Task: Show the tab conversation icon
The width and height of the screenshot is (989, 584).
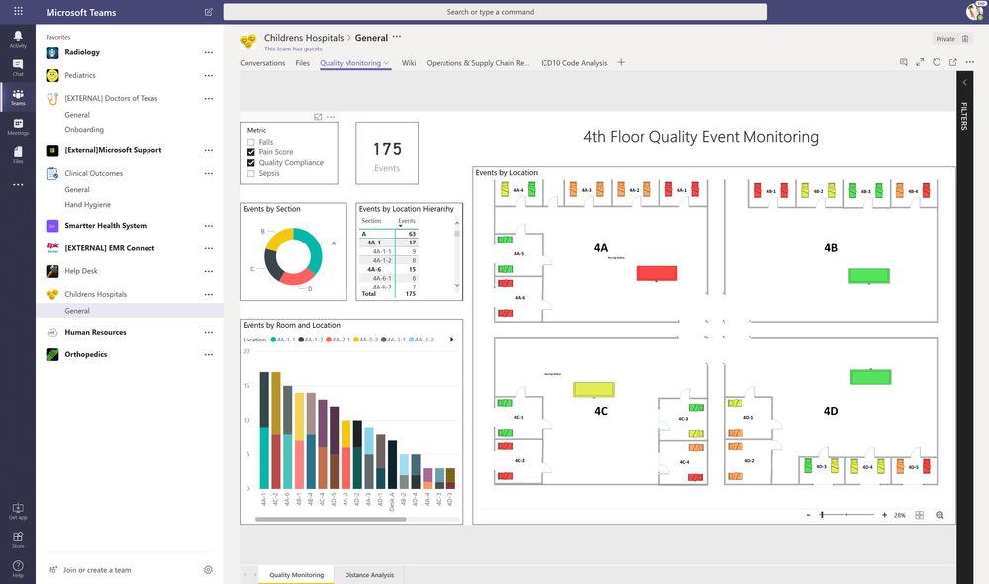Action: 903,62
